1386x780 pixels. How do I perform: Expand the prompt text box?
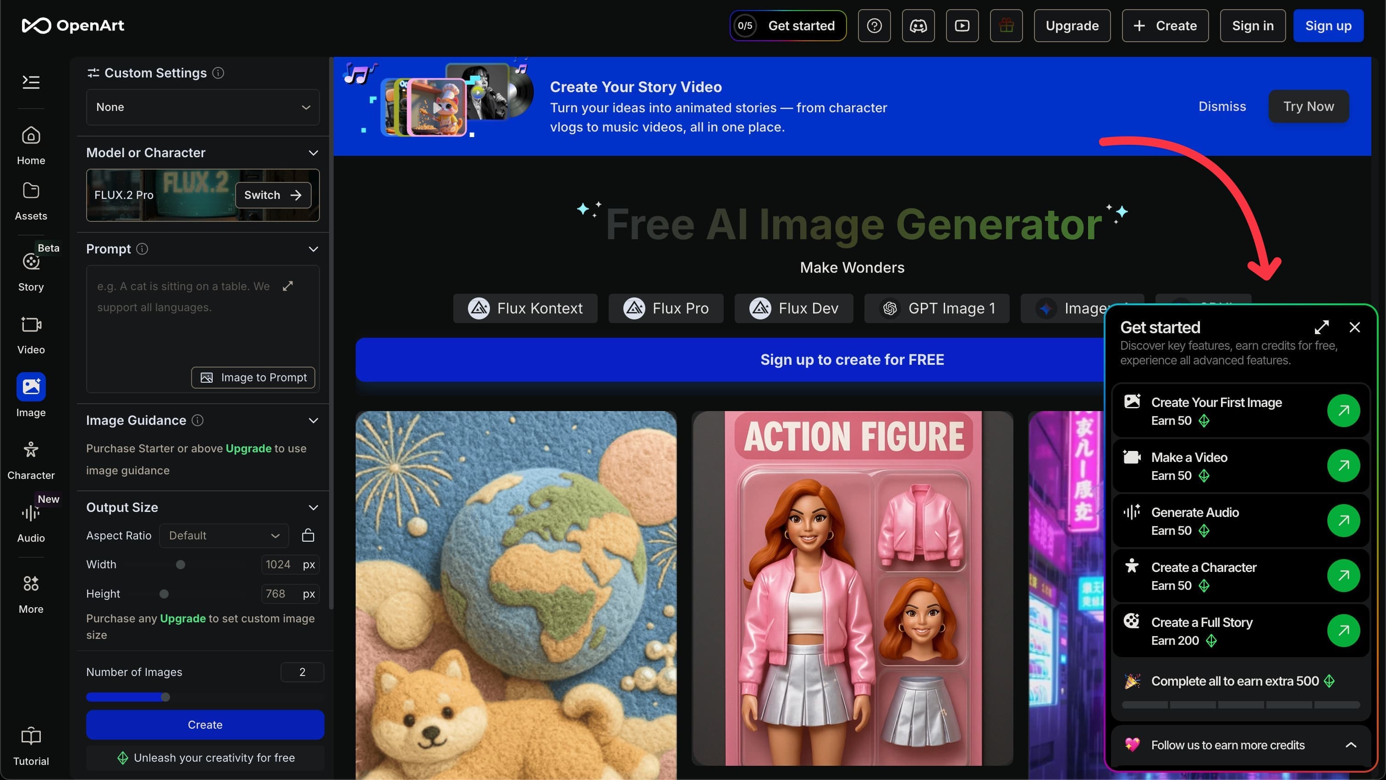pos(288,286)
